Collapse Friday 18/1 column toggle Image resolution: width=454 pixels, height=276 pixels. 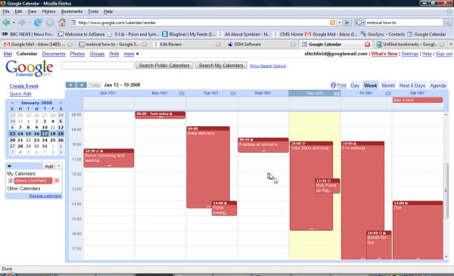tap(388, 94)
